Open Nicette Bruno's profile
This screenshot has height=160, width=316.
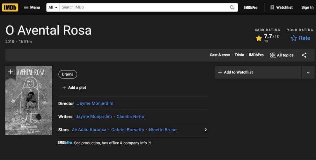tap(163, 130)
